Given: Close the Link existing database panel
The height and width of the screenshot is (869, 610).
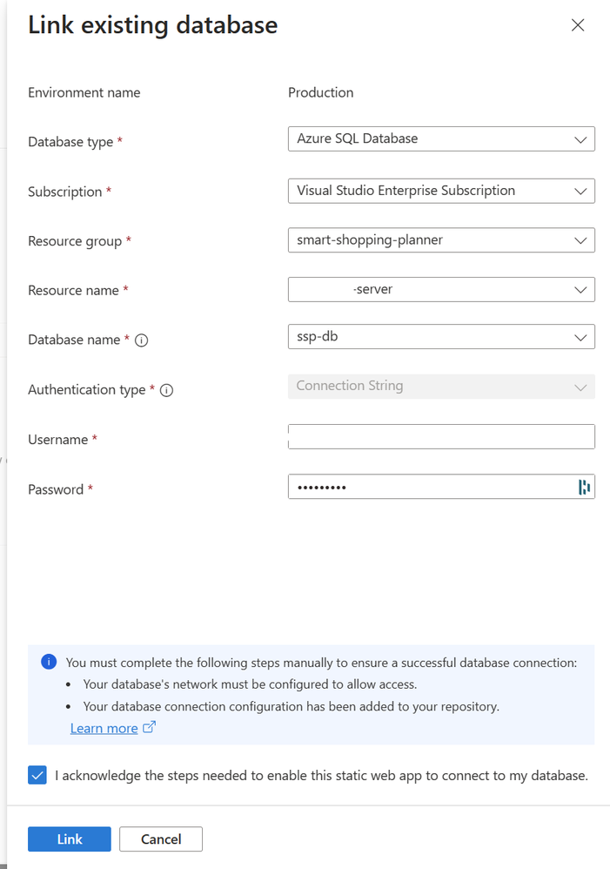Looking at the screenshot, I should [x=578, y=25].
